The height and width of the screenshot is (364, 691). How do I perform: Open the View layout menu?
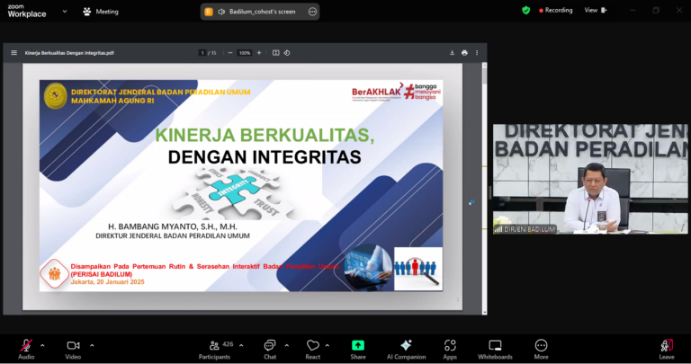(595, 10)
